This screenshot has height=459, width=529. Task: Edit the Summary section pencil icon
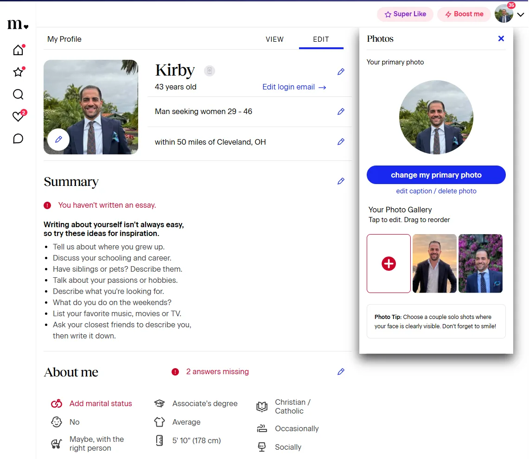tap(341, 181)
